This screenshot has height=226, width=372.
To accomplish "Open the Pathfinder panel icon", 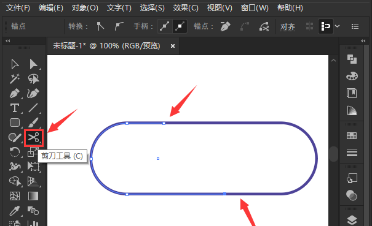I will click(352, 59).
